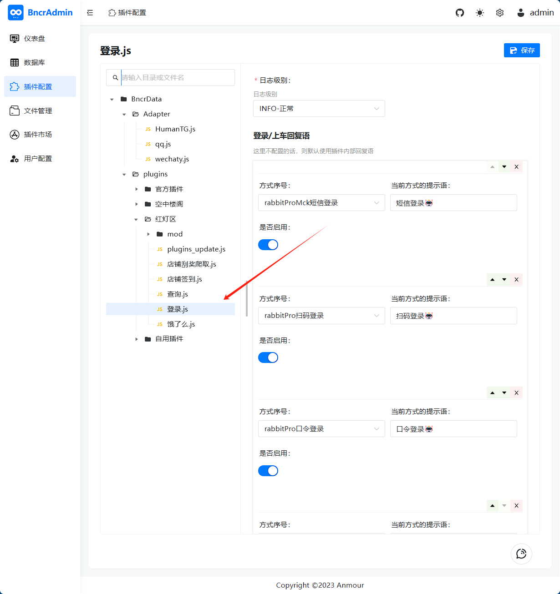Move rabbitPro口令登录 entry up

492,393
